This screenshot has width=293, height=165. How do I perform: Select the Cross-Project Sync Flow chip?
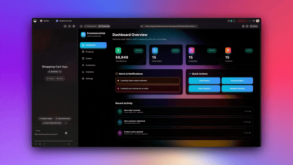coord(52,123)
